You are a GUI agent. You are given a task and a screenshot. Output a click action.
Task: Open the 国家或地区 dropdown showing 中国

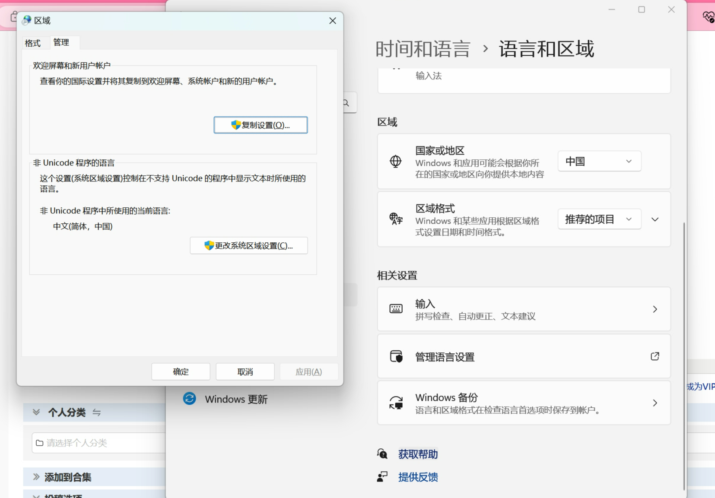tap(599, 161)
